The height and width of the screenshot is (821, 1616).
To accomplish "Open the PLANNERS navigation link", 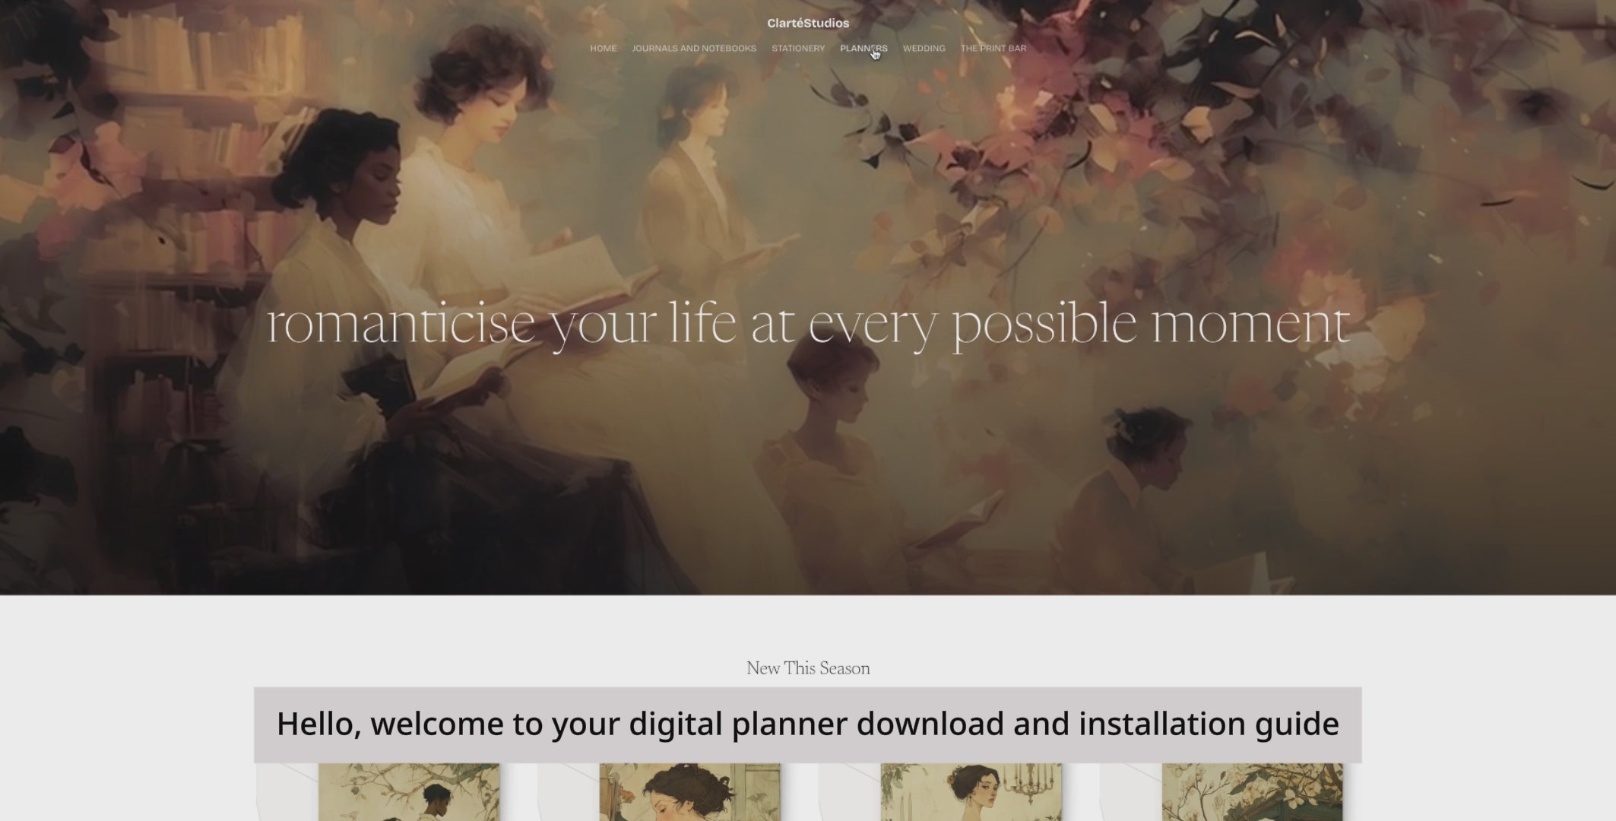I will point(863,49).
